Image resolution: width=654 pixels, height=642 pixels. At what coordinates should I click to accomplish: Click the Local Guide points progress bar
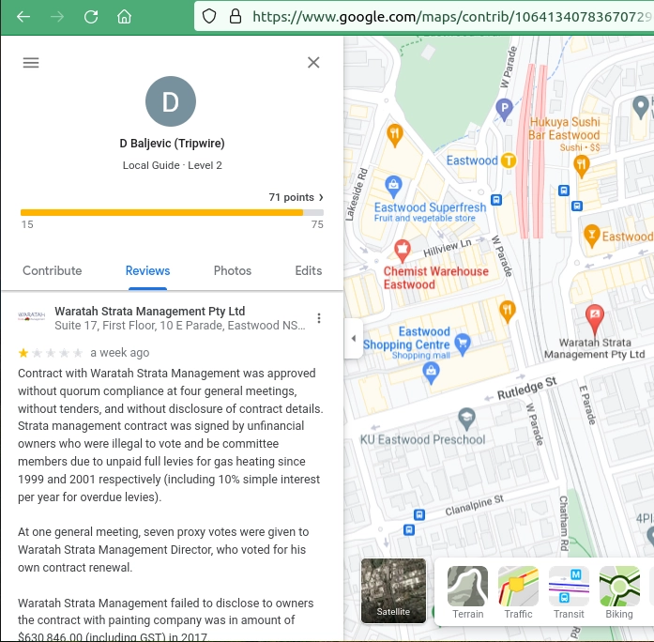[172, 213]
